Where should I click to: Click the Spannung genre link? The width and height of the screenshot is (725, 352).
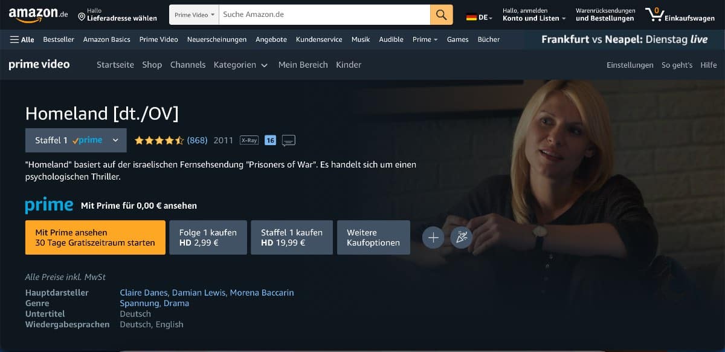139,304
